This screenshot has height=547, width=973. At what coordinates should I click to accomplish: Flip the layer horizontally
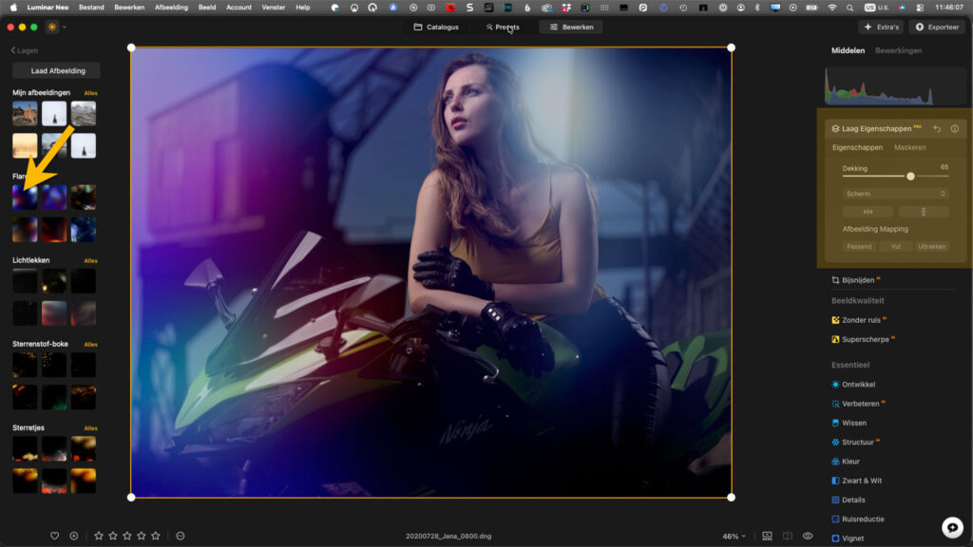coord(868,212)
